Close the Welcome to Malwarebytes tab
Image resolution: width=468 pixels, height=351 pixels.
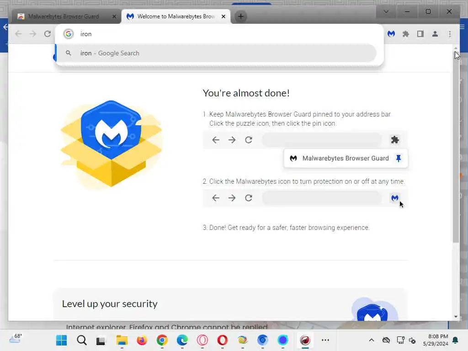(x=223, y=16)
